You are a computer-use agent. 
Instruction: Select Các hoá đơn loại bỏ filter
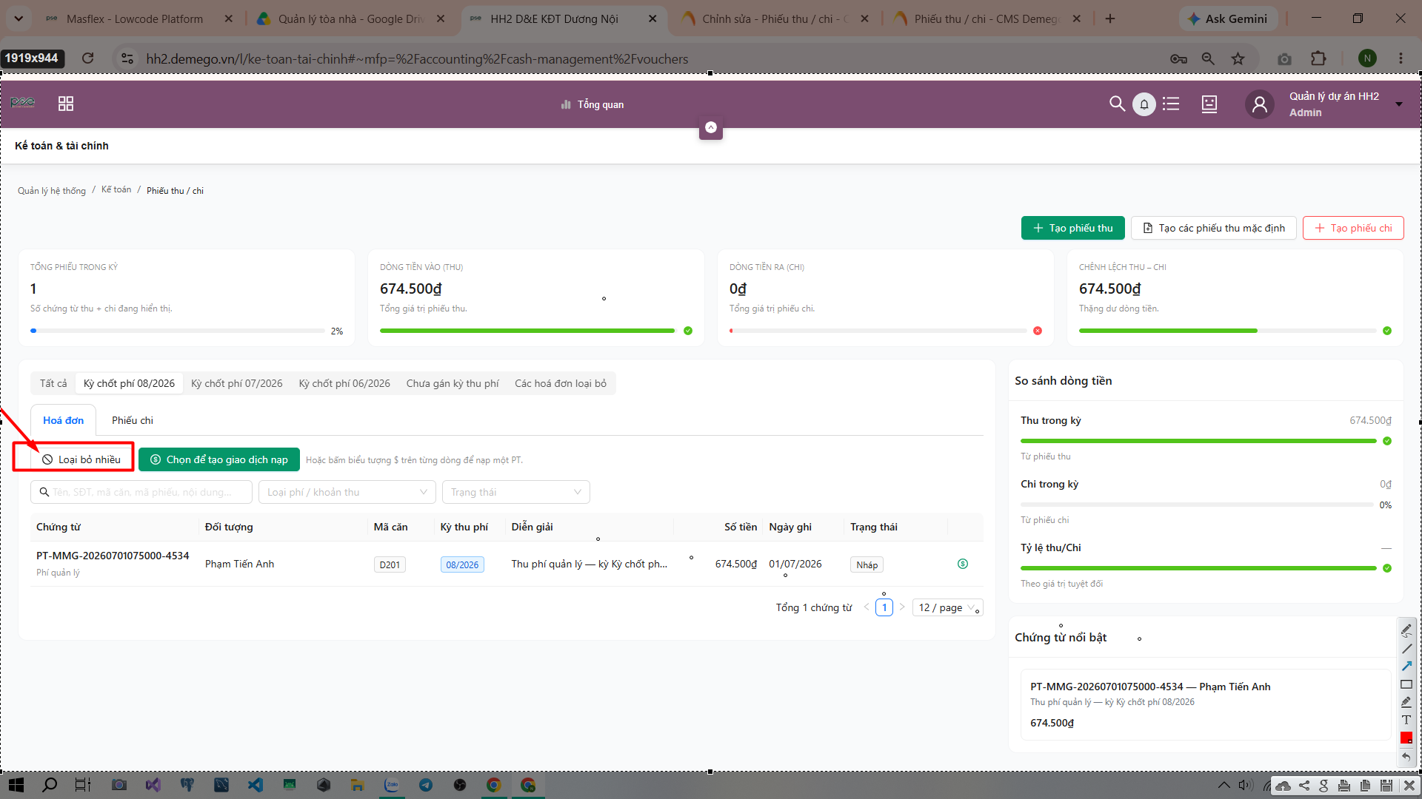pyautogui.click(x=561, y=383)
